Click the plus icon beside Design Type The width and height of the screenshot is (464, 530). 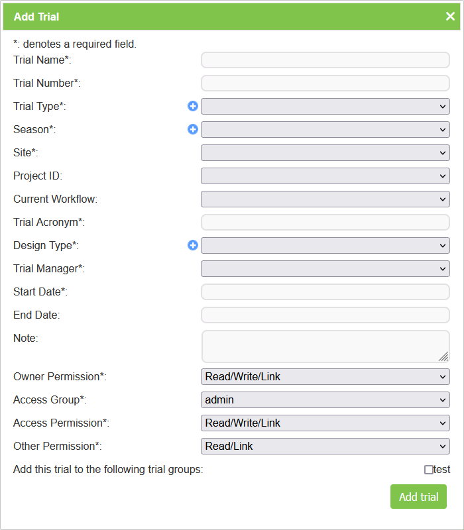pyautogui.click(x=193, y=245)
